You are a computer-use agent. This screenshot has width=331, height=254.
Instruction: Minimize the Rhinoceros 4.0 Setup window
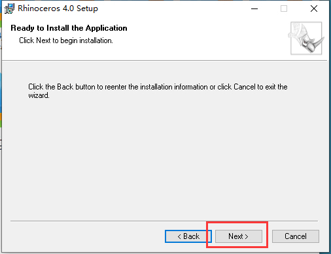[254, 8]
